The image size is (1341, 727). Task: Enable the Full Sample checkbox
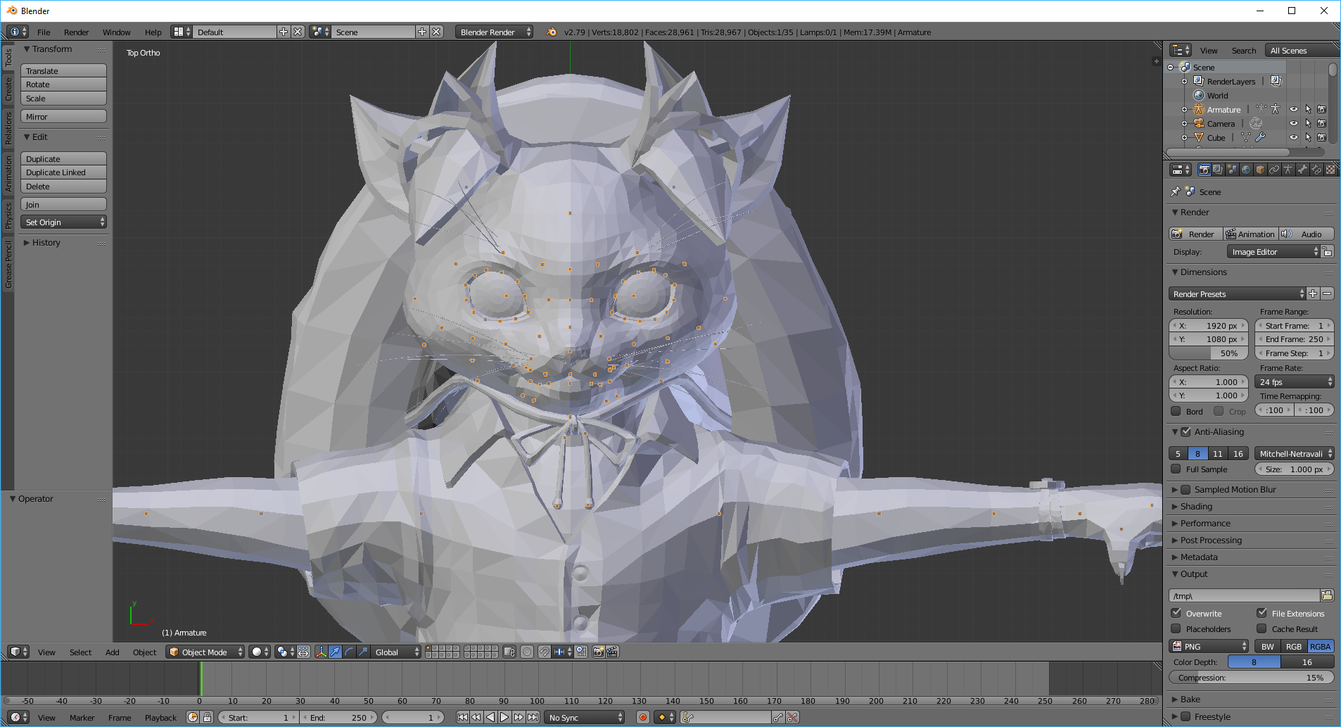1176,469
